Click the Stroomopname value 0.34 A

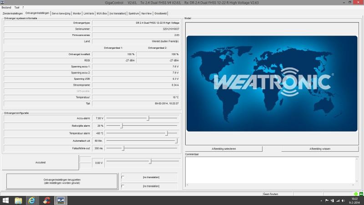click(x=175, y=85)
